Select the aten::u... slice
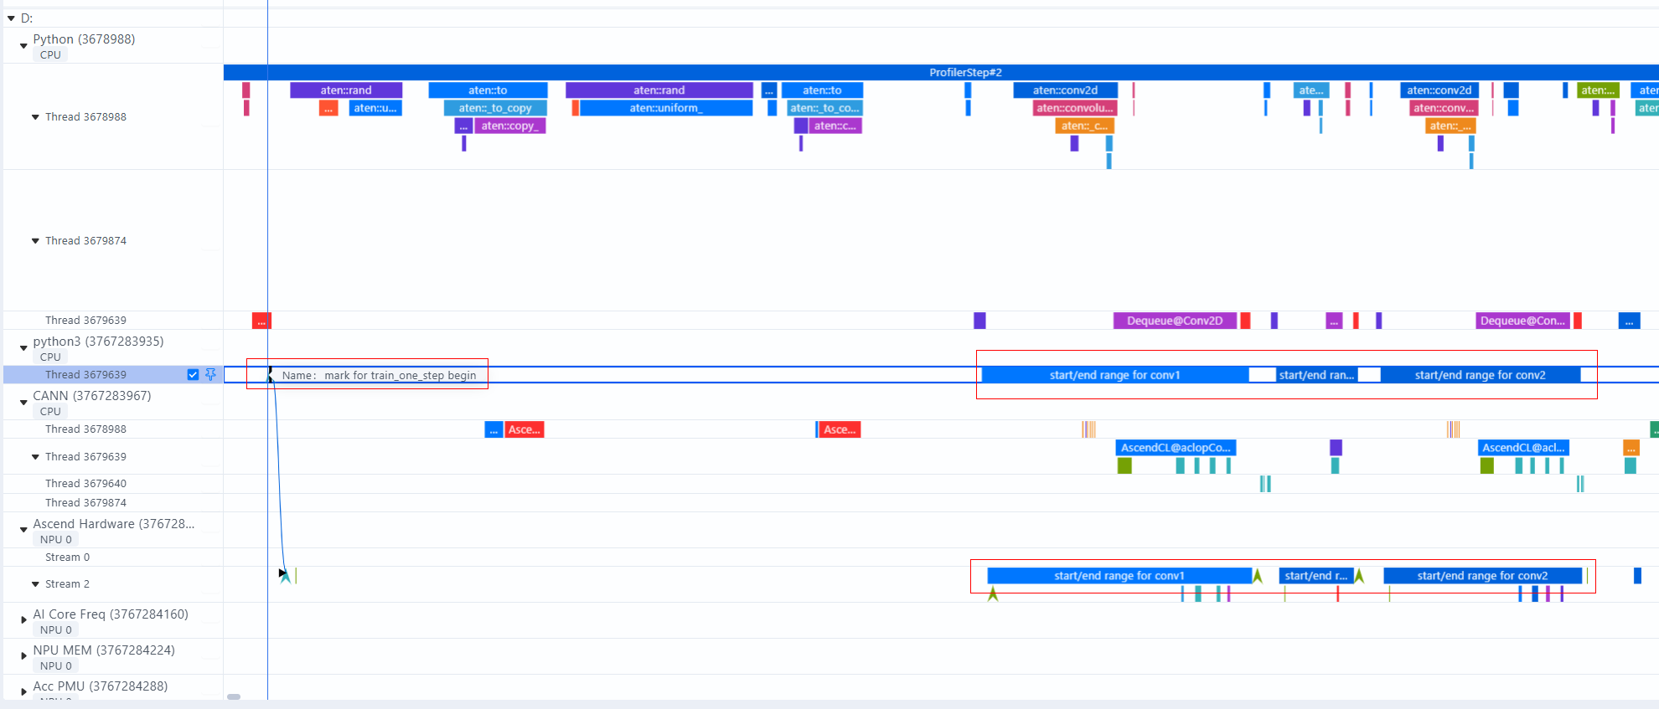The image size is (1659, 709). (x=375, y=108)
